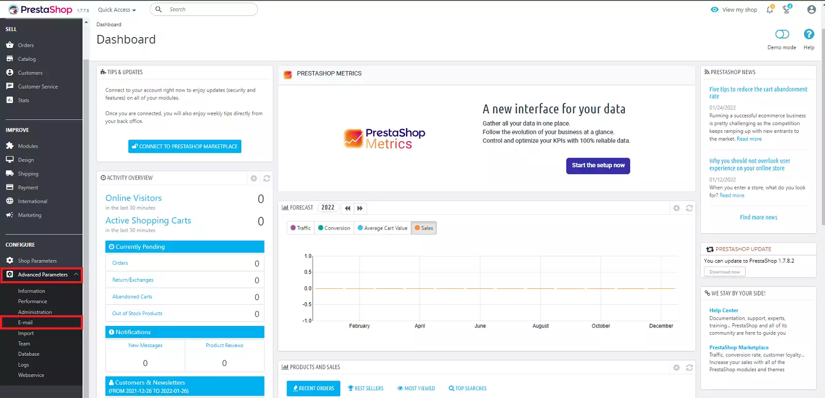Open the Quick Access dropdown
Image resolution: width=825 pixels, height=398 pixels.
tap(117, 10)
